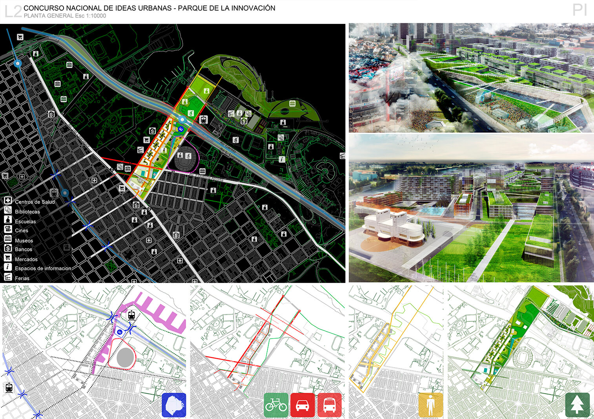Image resolution: width=594 pixels, height=419 pixels.
Task: Click the Espacios de informacion label
Action: (x=43, y=268)
